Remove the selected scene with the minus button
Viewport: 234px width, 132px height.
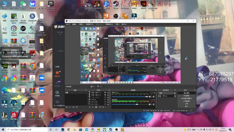click(70, 107)
